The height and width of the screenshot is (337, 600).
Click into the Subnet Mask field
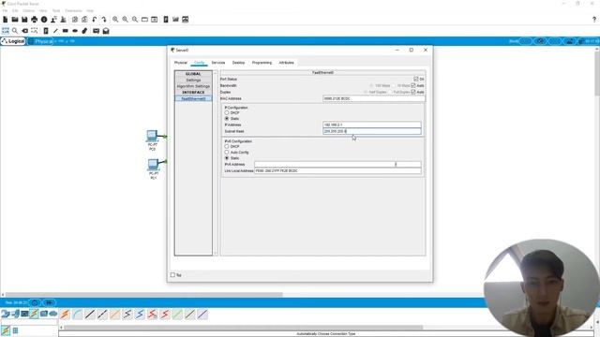point(372,131)
